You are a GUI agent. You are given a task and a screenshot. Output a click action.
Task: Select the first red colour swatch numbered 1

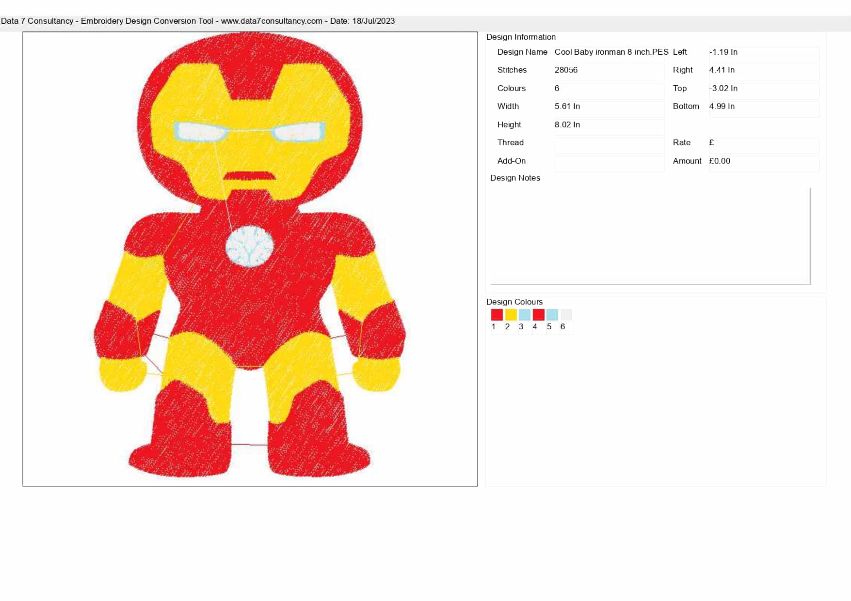point(497,315)
